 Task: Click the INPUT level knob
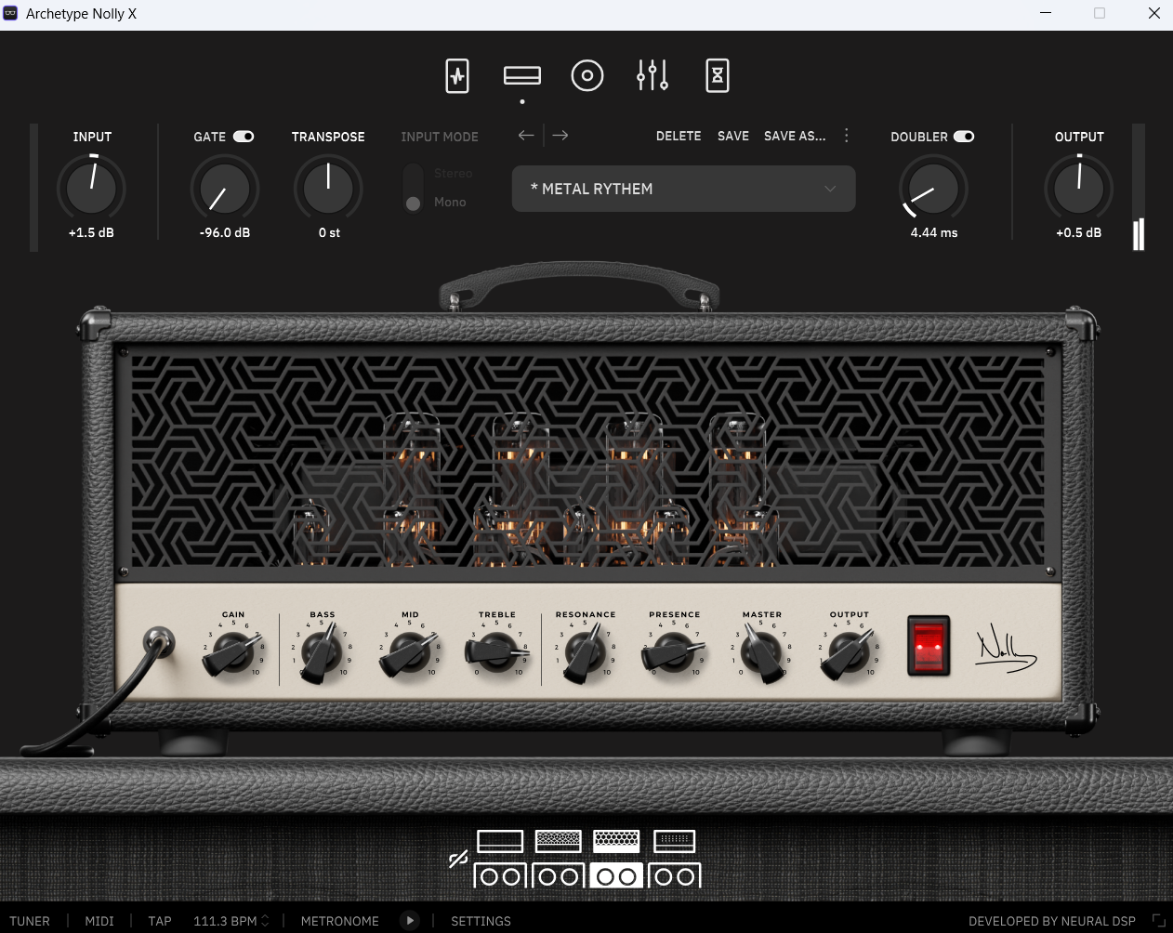[92, 188]
